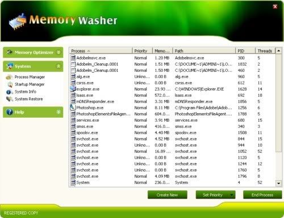Click the System Info icon
284x218 pixels.
tap(9, 92)
